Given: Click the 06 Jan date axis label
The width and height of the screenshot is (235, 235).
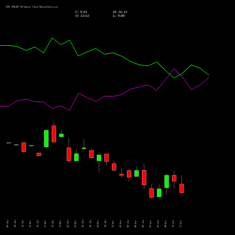Looking at the screenshot, I should (x=143, y=224).
